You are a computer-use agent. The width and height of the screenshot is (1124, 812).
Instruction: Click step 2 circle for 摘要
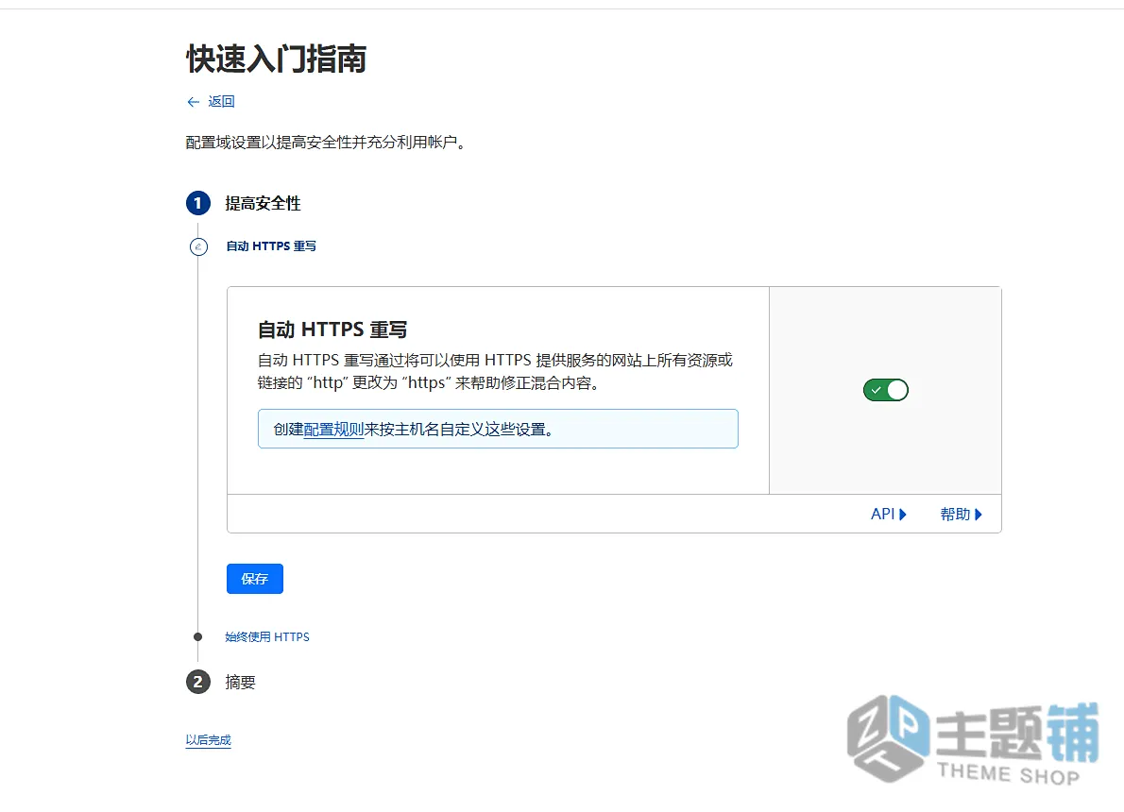(198, 682)
